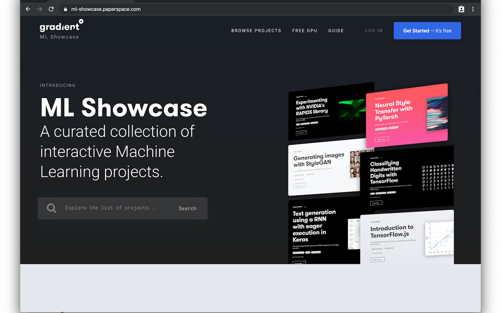Select Free GPU in the navigation
Viewport: 501px width, 313px height.
pos(305,31)
